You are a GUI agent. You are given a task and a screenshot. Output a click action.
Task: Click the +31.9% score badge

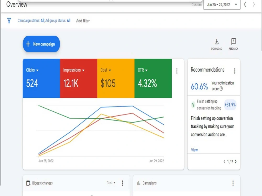230,105
